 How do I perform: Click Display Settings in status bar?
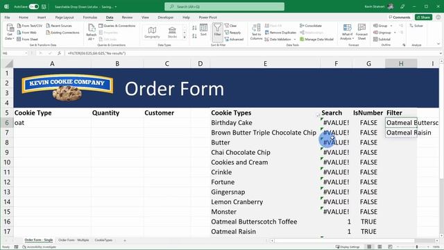(x=348, y=247)
